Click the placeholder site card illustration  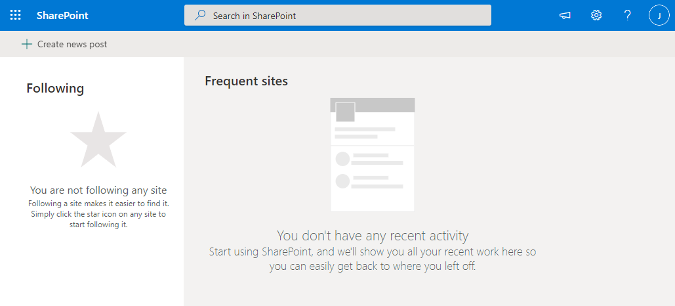click(x=373, y=155)
